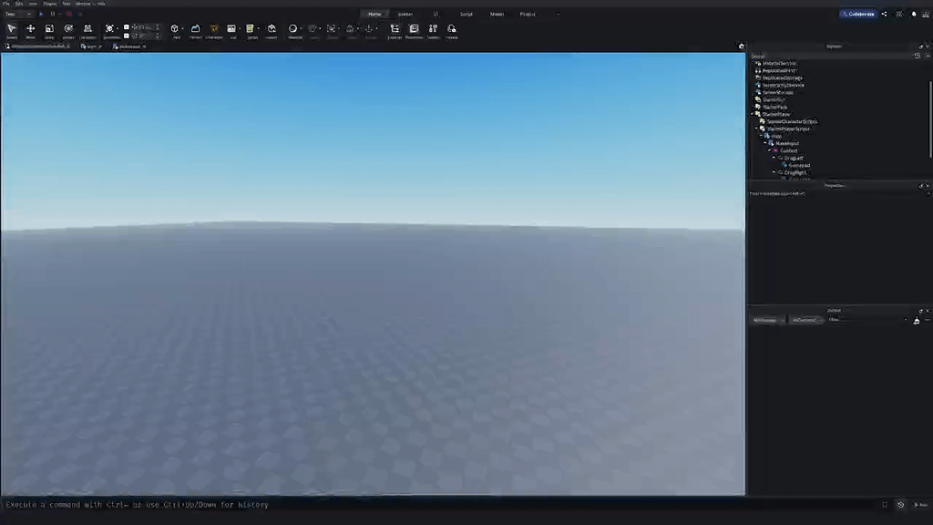Open the Material picker sphere icon
The image size is (933, 525).
tap(292, 28)
